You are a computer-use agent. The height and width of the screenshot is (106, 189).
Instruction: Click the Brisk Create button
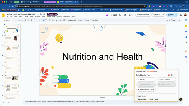(146, 79)
